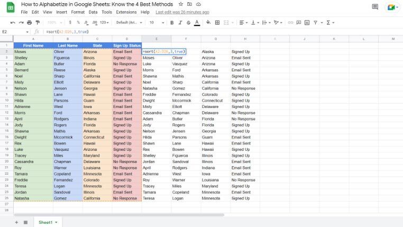Image resolution: width=403 pixels, height=227 pixels.
Task: Open the last edit history link
Action: [182, 12]
